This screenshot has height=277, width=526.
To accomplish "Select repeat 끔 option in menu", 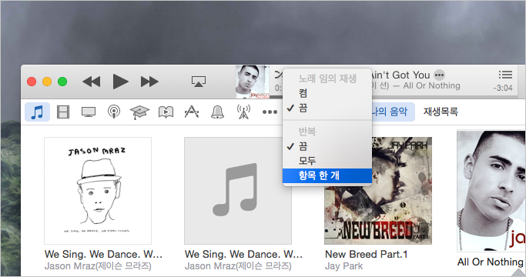I will 327,146.
